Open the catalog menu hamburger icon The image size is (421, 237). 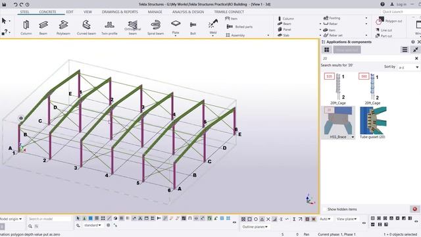405,50
